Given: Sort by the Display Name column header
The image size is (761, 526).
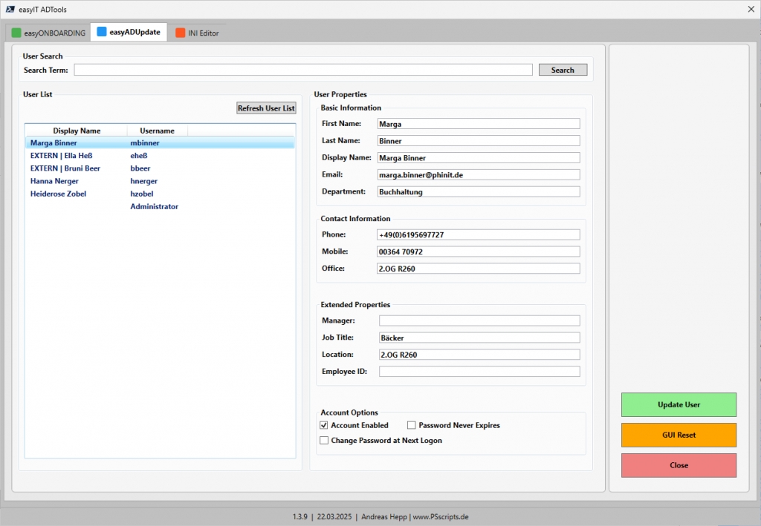Looking at the screenshot, I should point(77,131).
